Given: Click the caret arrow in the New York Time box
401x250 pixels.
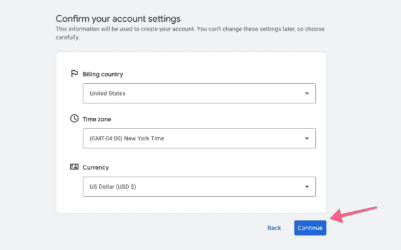Looking at the screenshot, I should point(306,138).
